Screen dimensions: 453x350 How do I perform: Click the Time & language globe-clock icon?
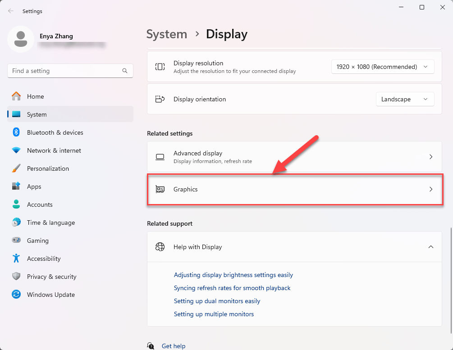point(16,223)
